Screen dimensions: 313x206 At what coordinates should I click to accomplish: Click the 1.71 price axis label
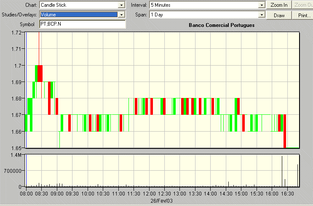(16, 49)
